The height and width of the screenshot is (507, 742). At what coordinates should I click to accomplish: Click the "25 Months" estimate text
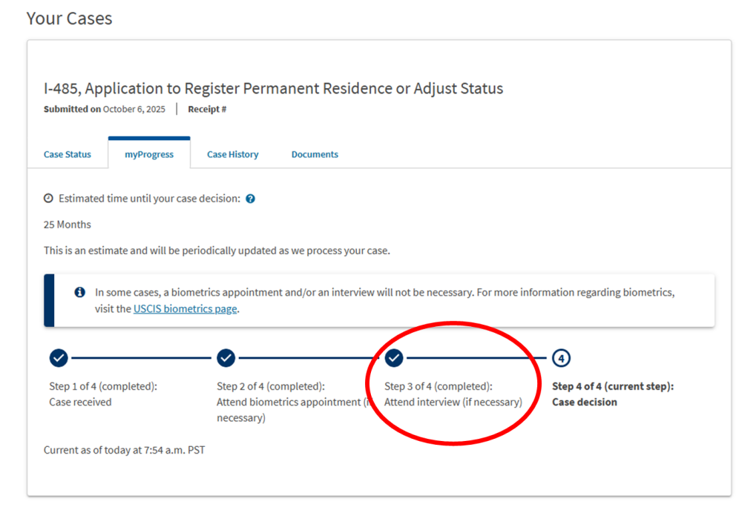(68, 225)
